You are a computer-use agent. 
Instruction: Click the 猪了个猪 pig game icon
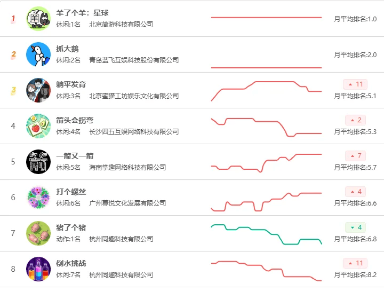pyautogui.click(x=38, y=233)
